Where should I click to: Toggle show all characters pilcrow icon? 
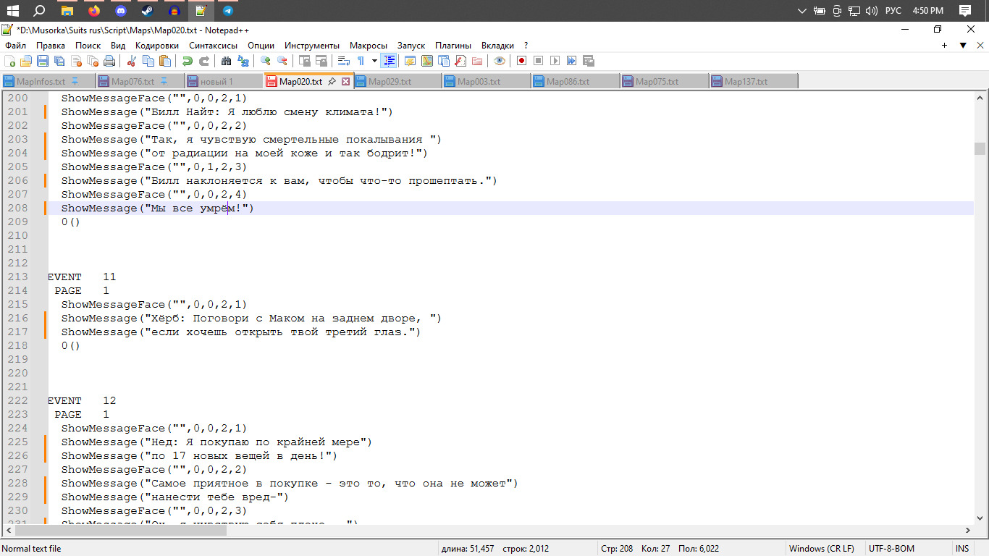[361, 61]
